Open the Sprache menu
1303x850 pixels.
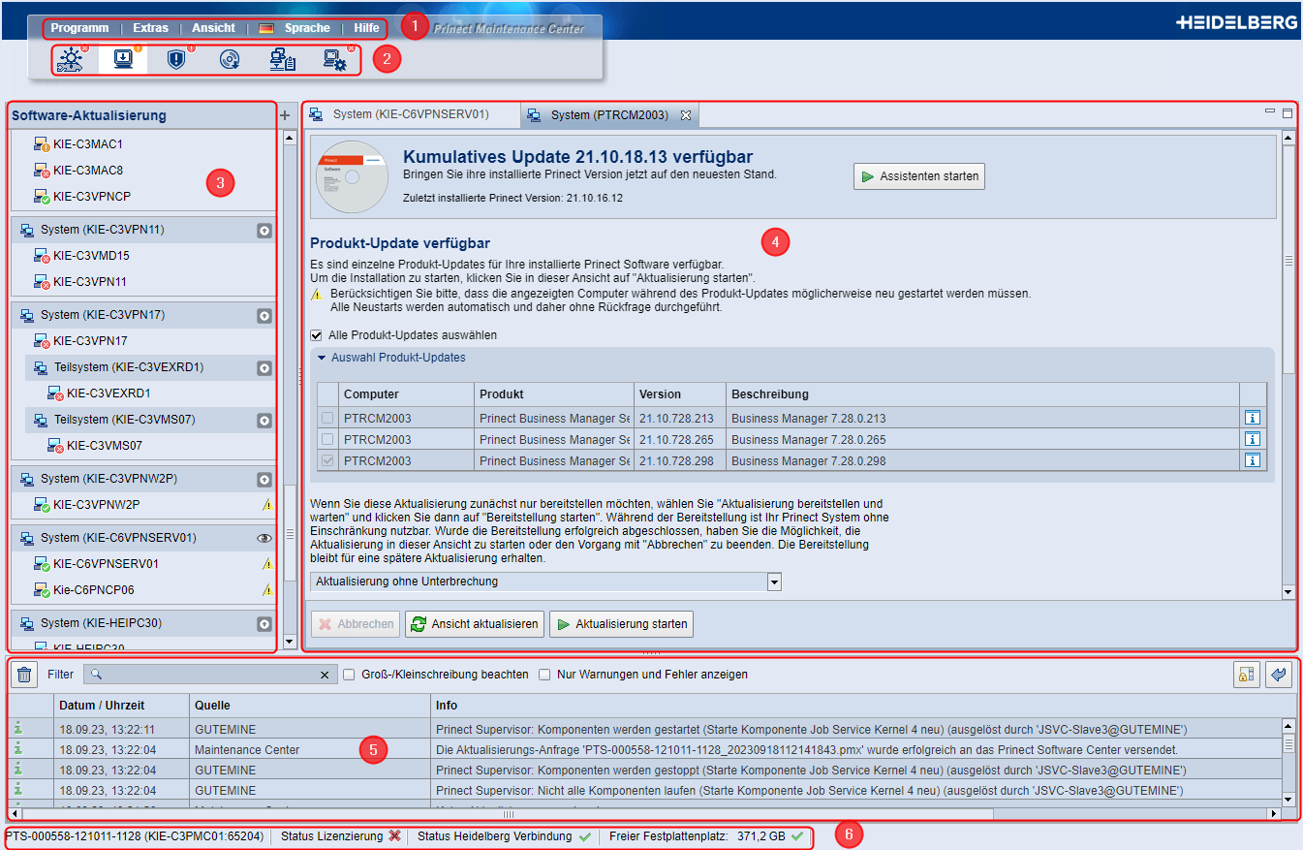point(307,28)
